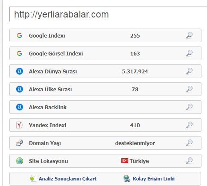The height and width of the screenshot is (186, 207).
Task: Open the magnifier for Alexa Backlink
Action: (189, 107)
